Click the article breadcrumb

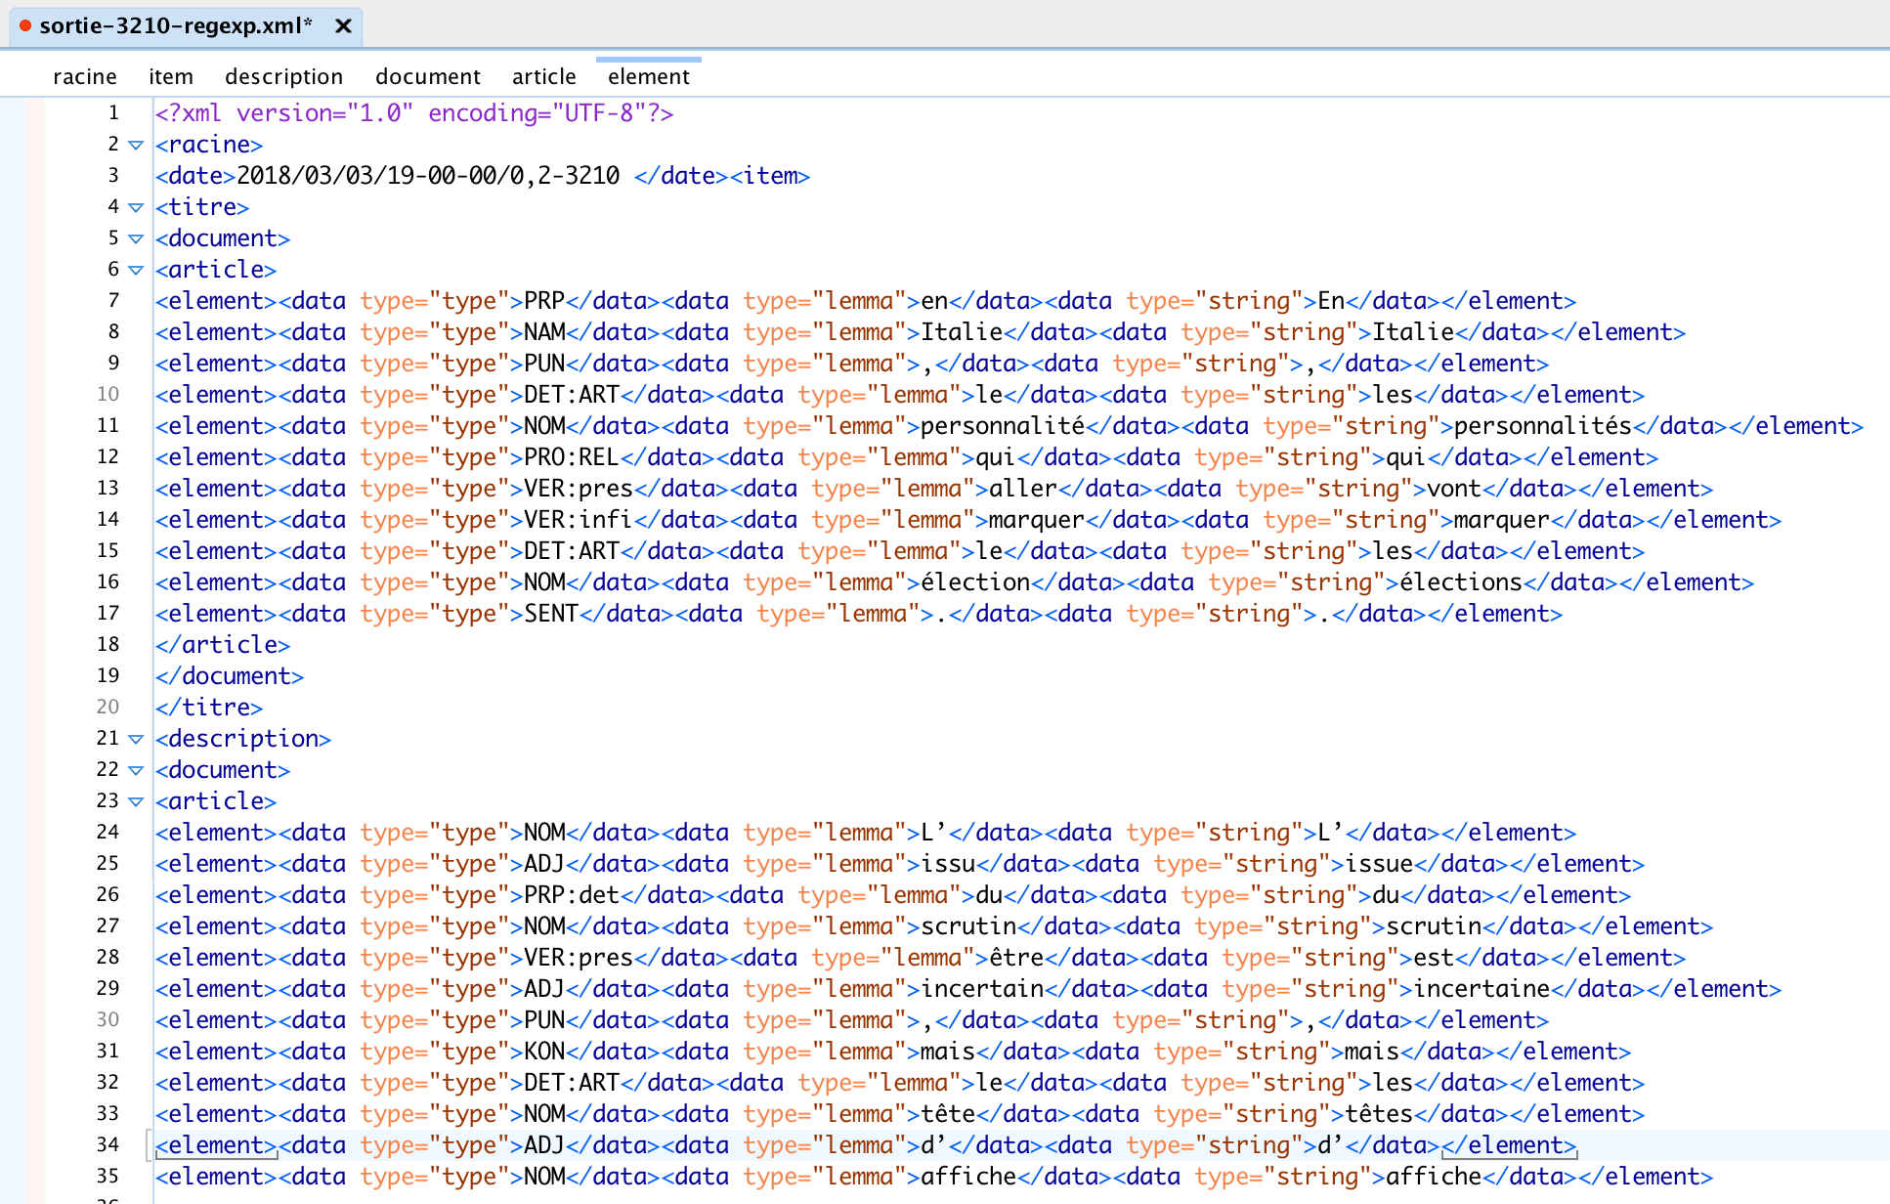click(544, 76)
